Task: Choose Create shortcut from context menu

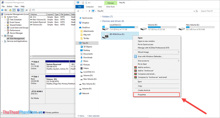Action: [144, 90]
